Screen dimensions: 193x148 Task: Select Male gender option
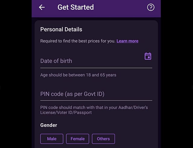tap(52, 139)
